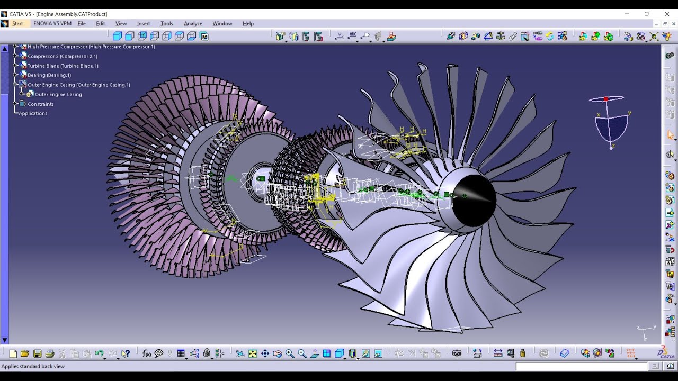Click the Fit All In icon
Screen dimensions: 678x381
pyautogui.click(x=253, y=353)
